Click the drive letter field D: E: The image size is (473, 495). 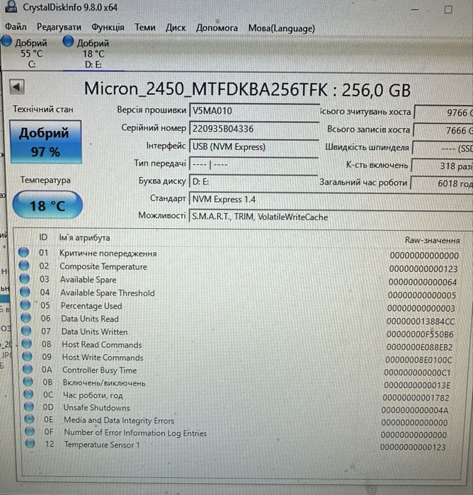click(x=253, y=182)
